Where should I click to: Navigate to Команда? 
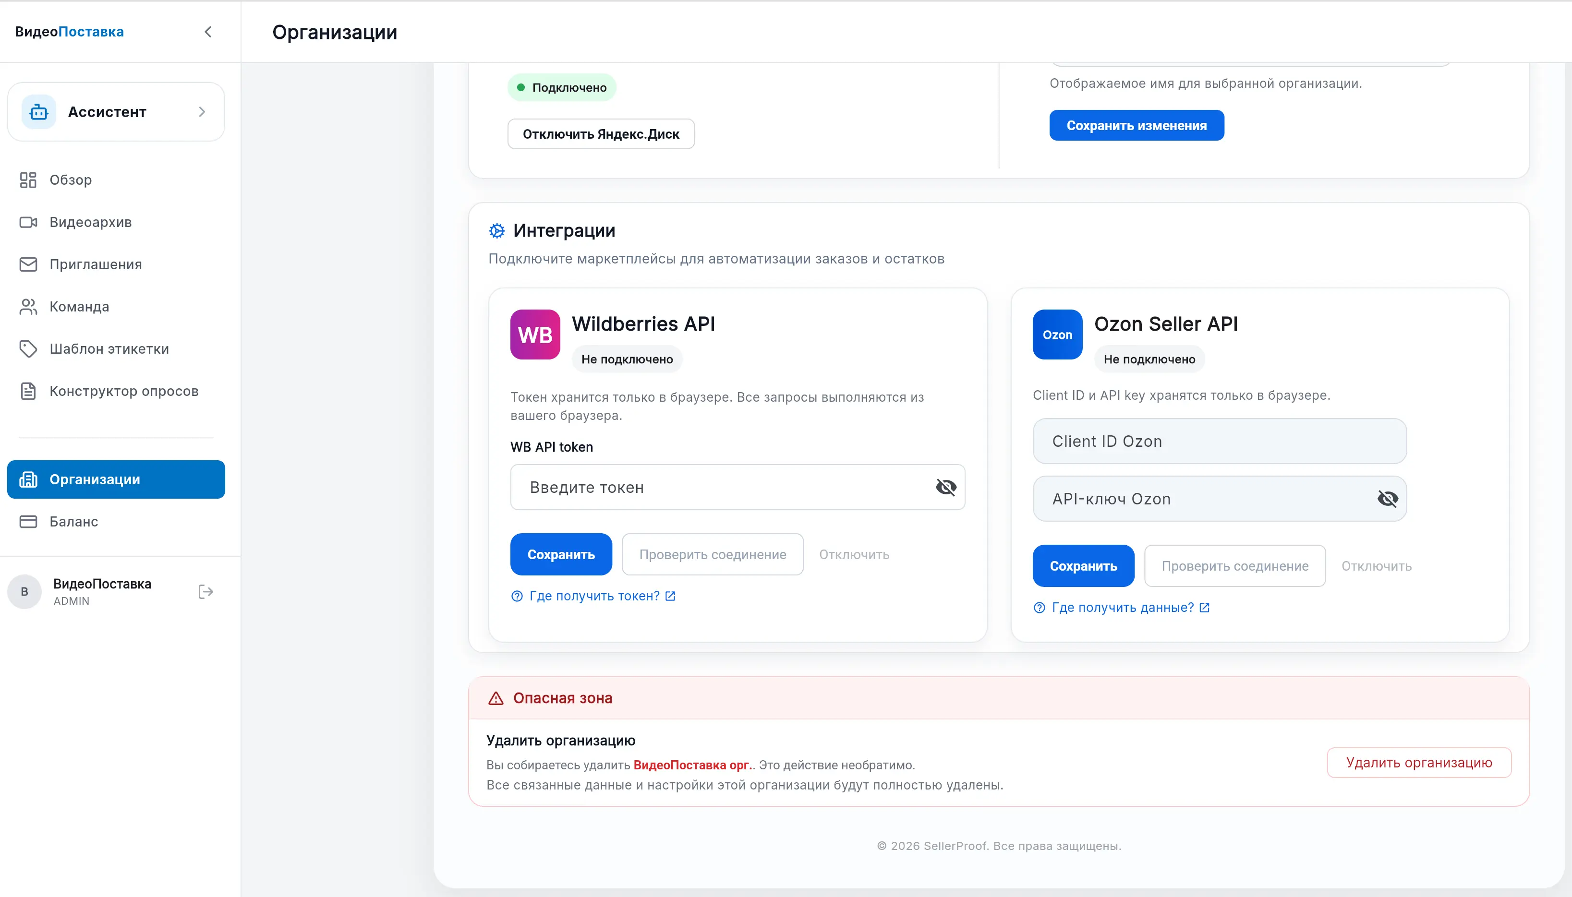pos(116,307)
